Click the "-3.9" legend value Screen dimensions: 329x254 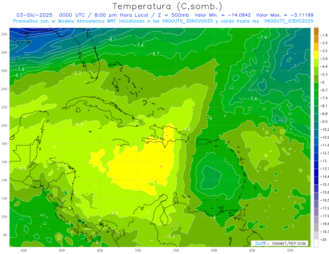click(x=324, y=59)
